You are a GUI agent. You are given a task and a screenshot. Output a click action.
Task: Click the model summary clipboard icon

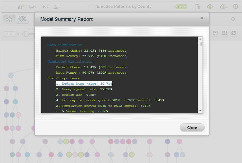pyautogui.click(x=197, y=7)
